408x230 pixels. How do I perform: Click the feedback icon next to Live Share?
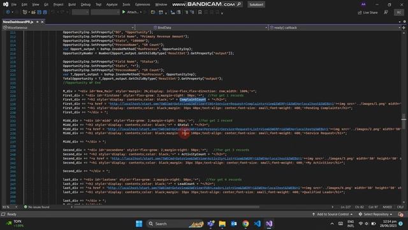[386, 12]
